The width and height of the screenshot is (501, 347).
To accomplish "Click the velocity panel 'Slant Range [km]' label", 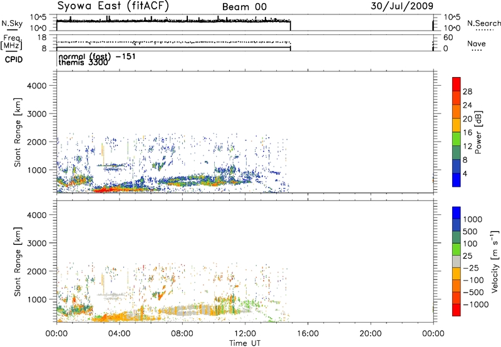I will (18, 262).
